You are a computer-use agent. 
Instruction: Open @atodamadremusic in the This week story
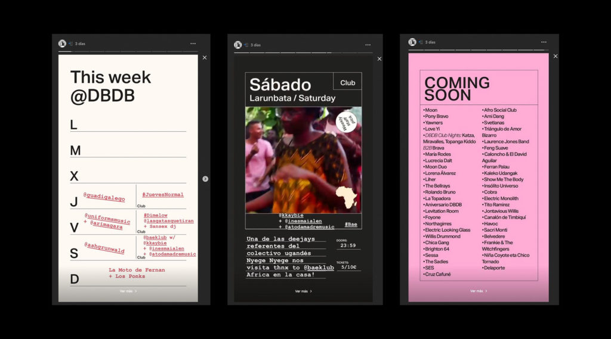pyautogui.click(x=172, y=254)
